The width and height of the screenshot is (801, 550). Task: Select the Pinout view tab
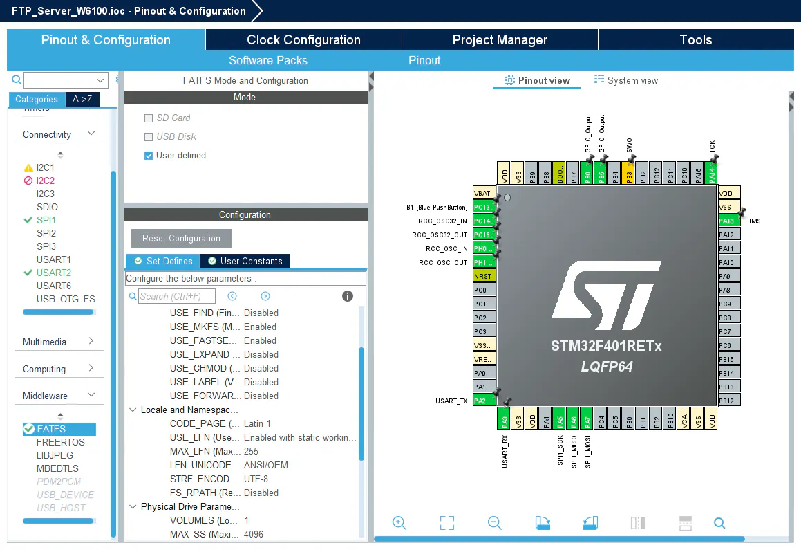pos(538,80)
